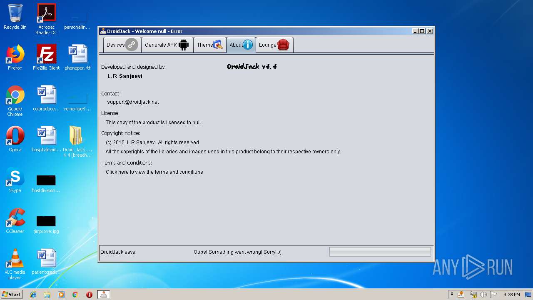Click the license text 'licensed to null'
Screen dimensions: 533x300
tap(154, 122)
